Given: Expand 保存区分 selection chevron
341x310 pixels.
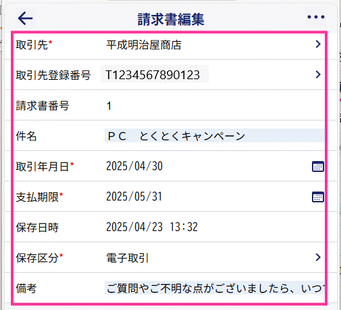Looking at the screenshot, I should pyautogui.click(x=318, y=257).
